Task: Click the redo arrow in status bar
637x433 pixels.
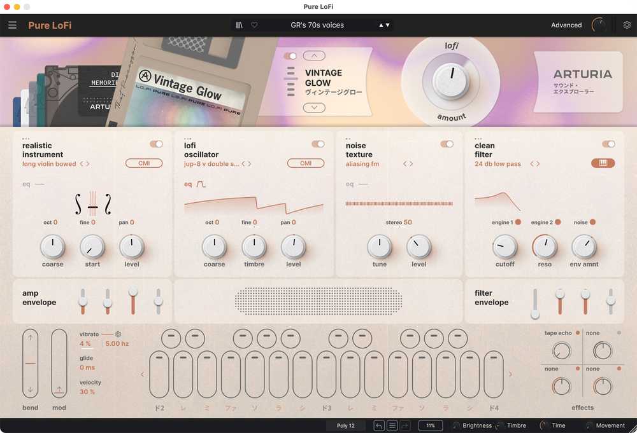Action: (405, 426)
